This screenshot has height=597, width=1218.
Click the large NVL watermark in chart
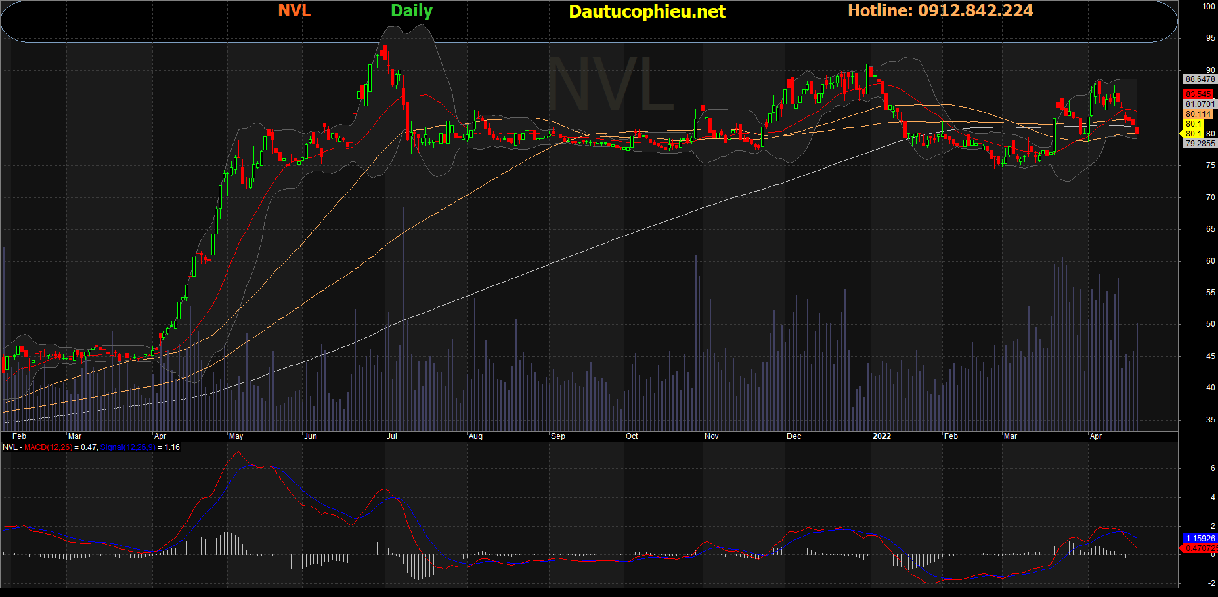tap(611, 85)
